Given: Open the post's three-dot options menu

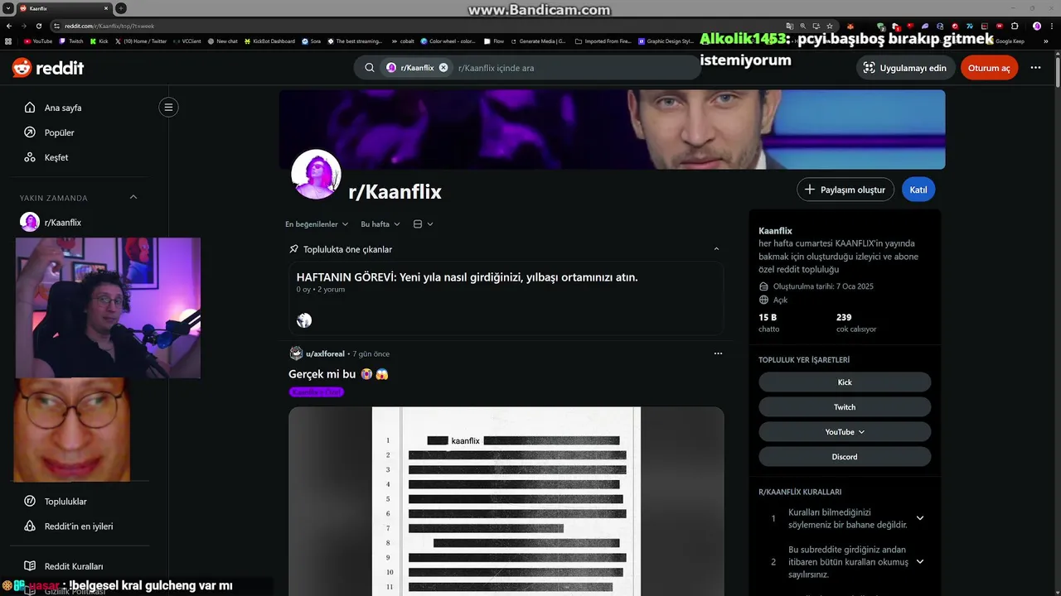Looking at the screenshot, I should [x=718, y=353].
